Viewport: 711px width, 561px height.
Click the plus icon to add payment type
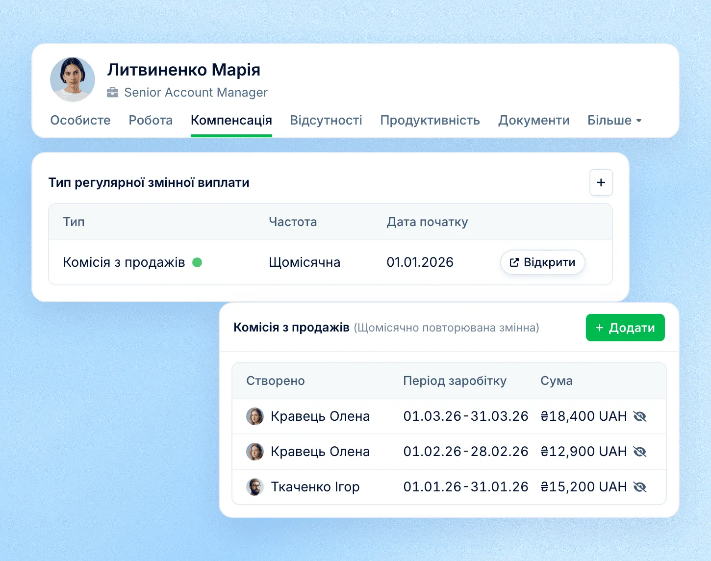pyautogui.click(x=601, y=182)
